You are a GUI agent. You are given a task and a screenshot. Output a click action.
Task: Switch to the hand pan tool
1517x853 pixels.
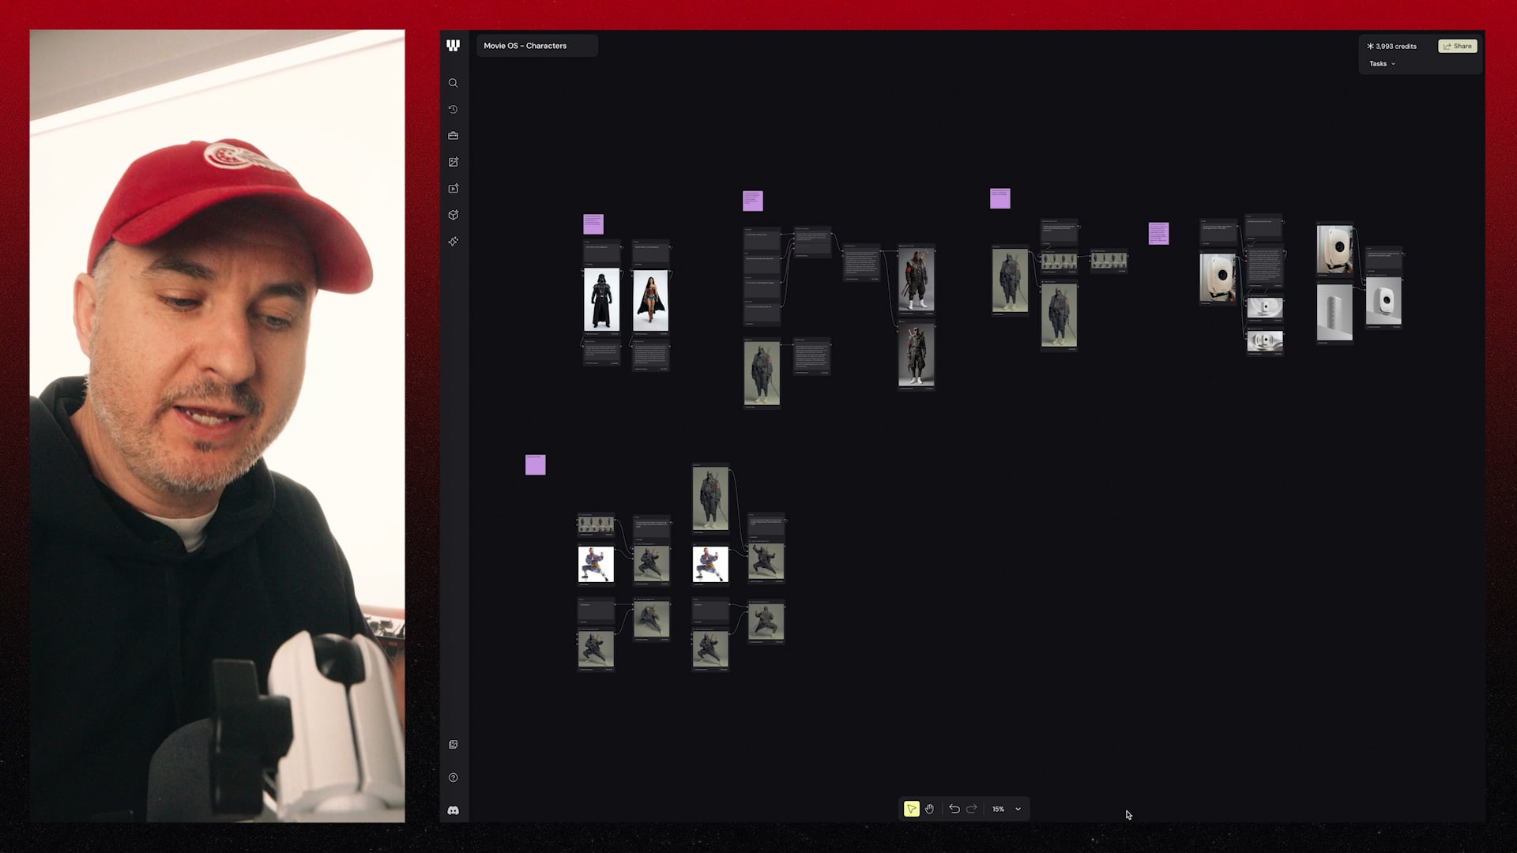click(930, 808)
